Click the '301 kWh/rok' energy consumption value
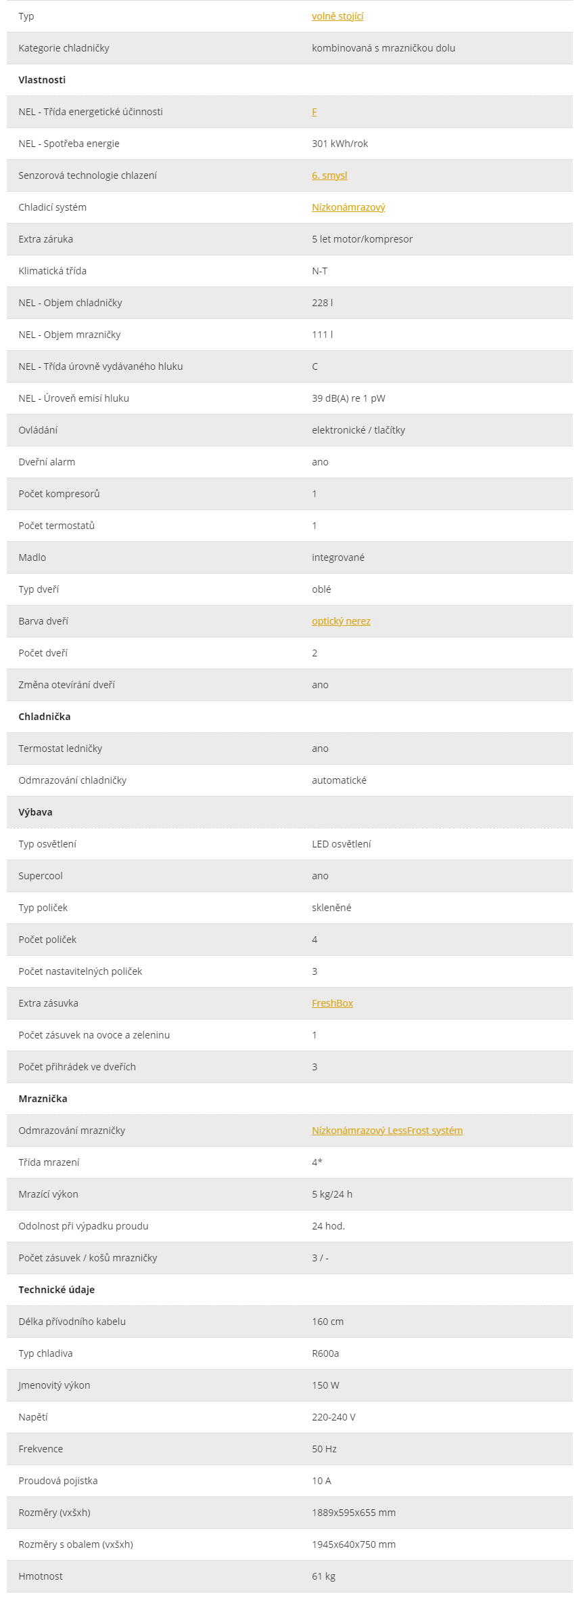 coord(340,144)
